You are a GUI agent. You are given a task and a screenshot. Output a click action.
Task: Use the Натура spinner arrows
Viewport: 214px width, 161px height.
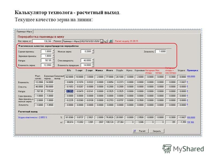pyautogui.click(x=53, y=61)
